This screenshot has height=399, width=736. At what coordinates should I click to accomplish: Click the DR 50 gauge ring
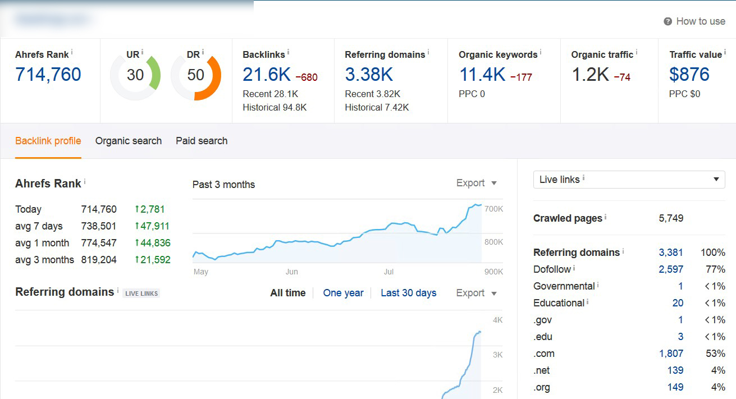pos(195,75)
